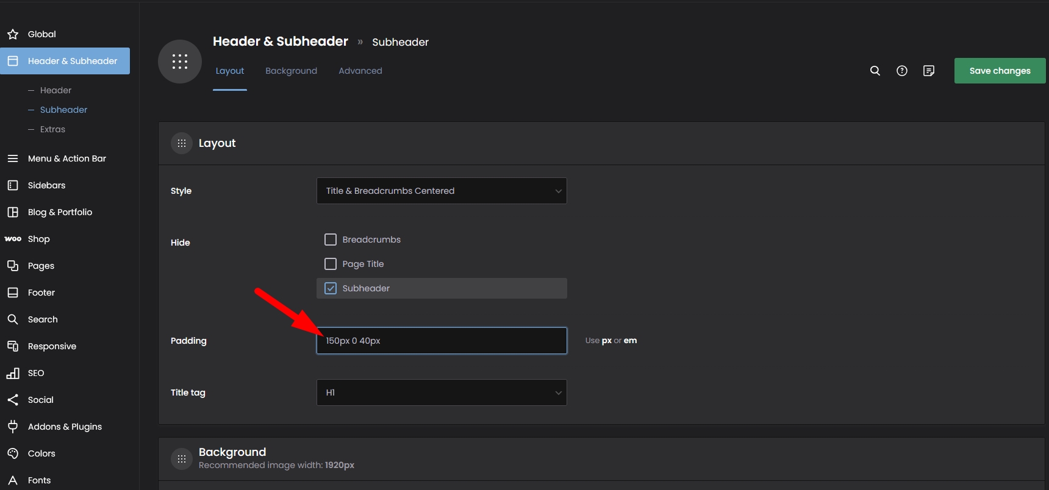Expand the Title tag H1 dropdown
Viewport: 1049px width, 490px height.
(442, 392)
